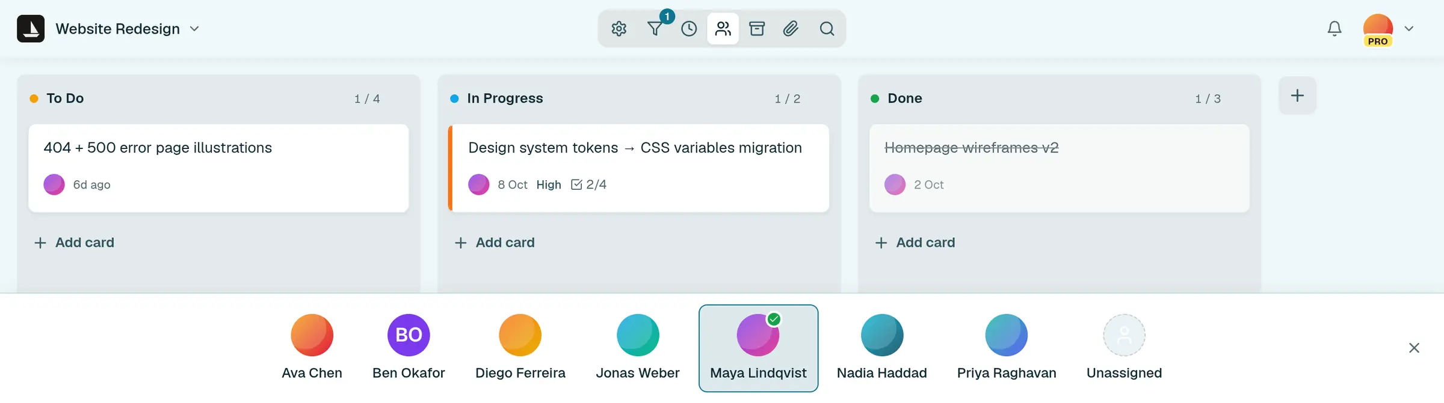Screen dimensions: 1444x403
Task: Open the filter funnel icon
Action: (x=655, y=29)
